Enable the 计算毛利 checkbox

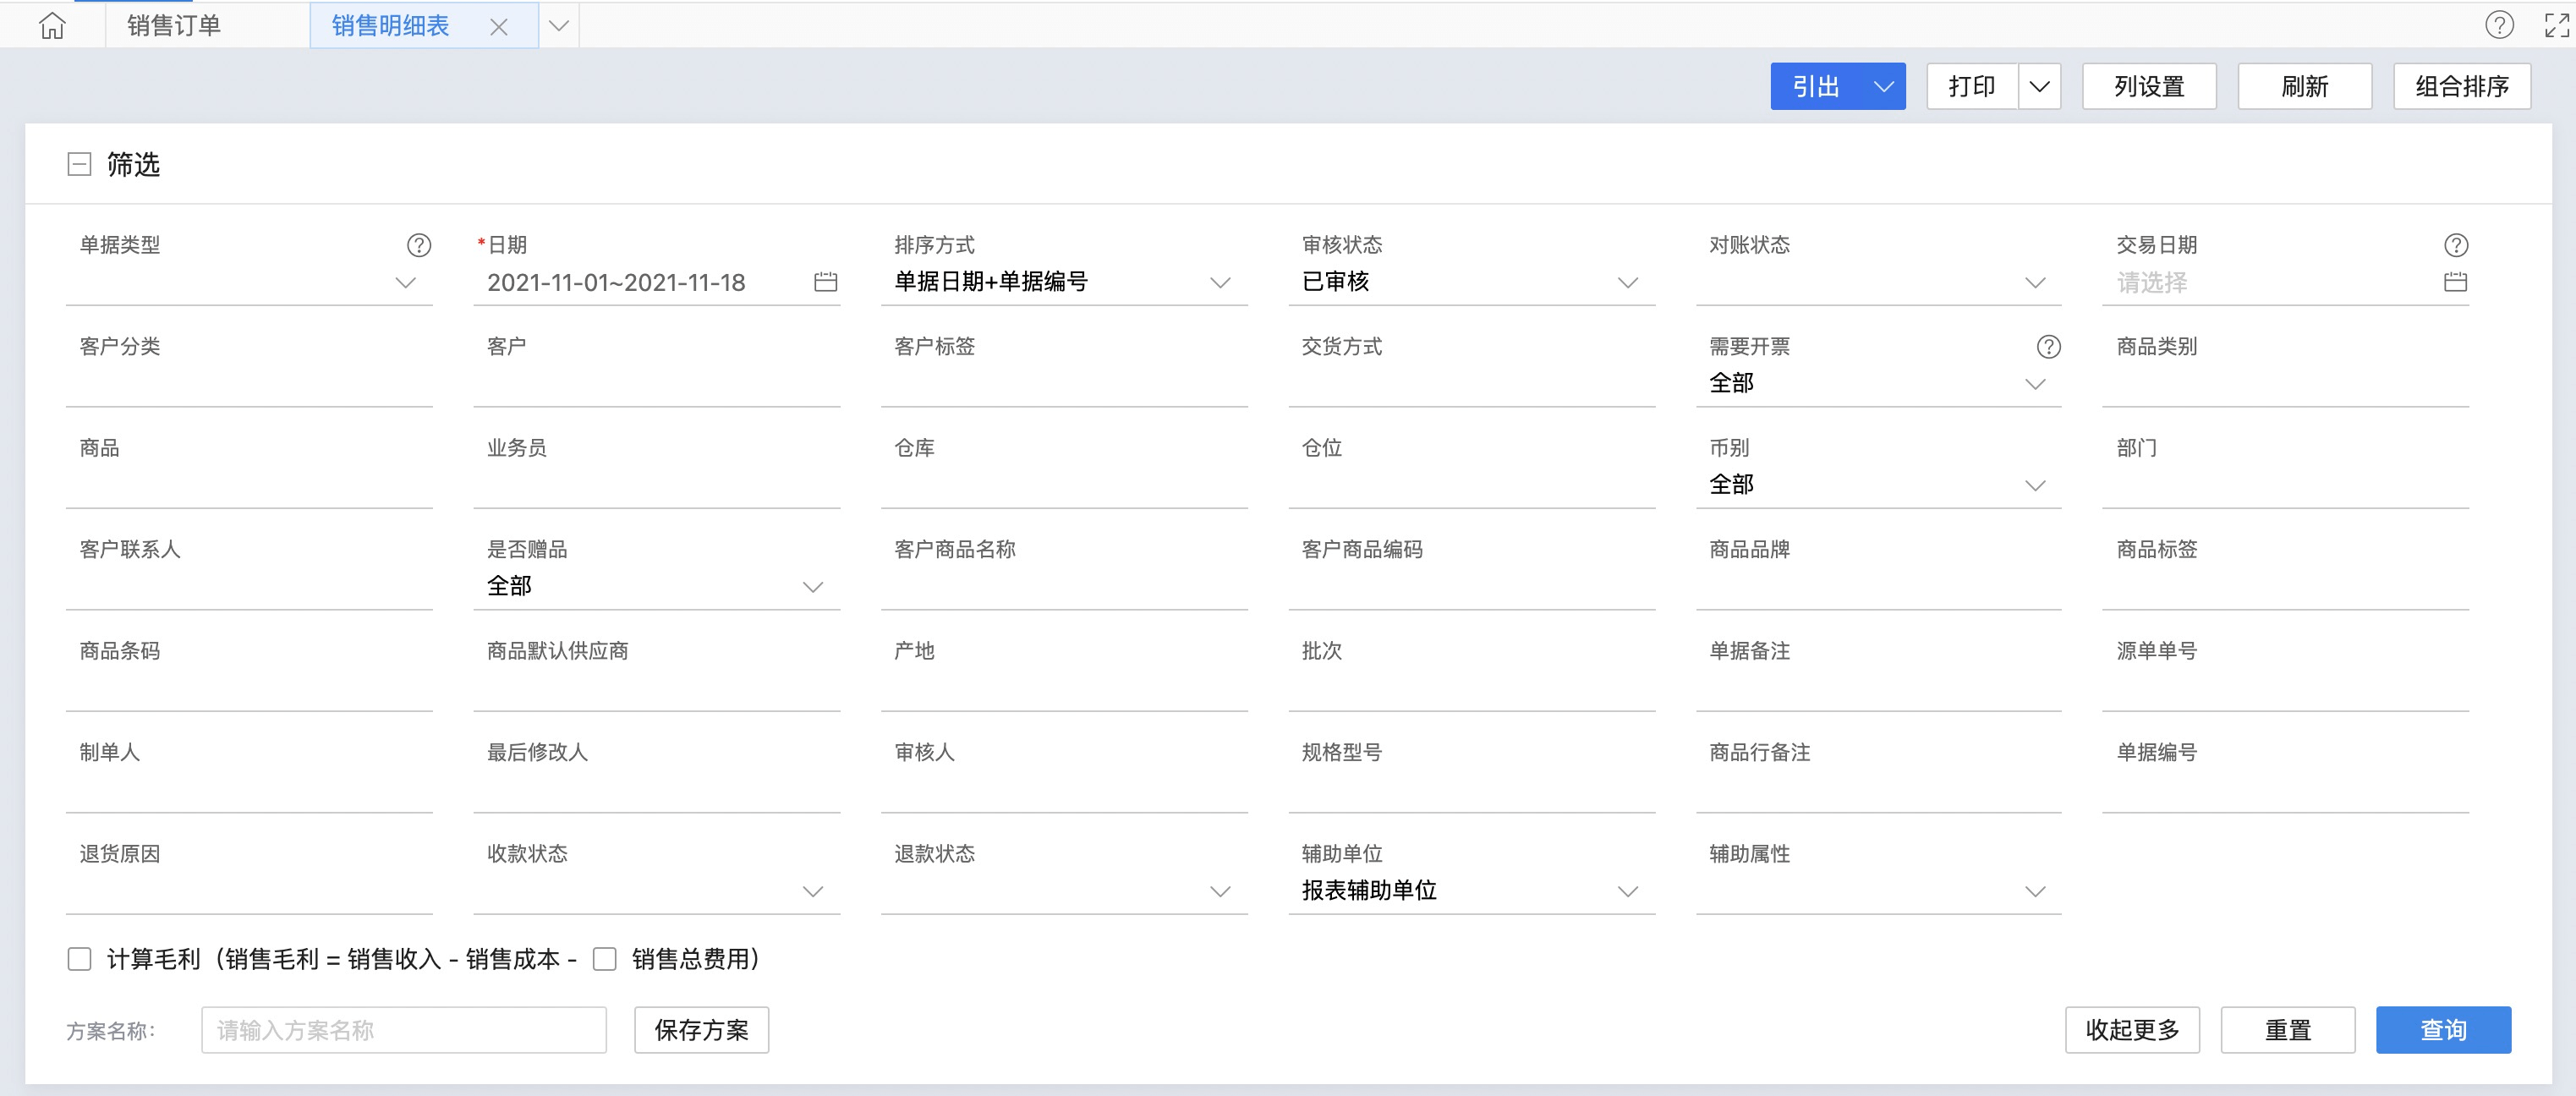tap(79, 959)
